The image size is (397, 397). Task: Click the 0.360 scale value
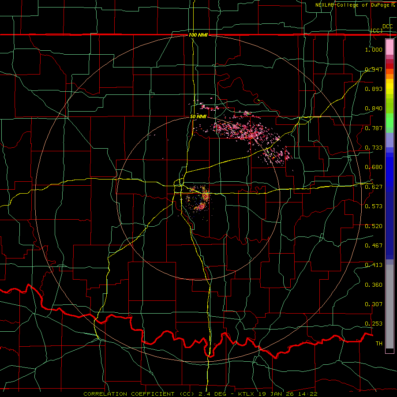point(374,285)
